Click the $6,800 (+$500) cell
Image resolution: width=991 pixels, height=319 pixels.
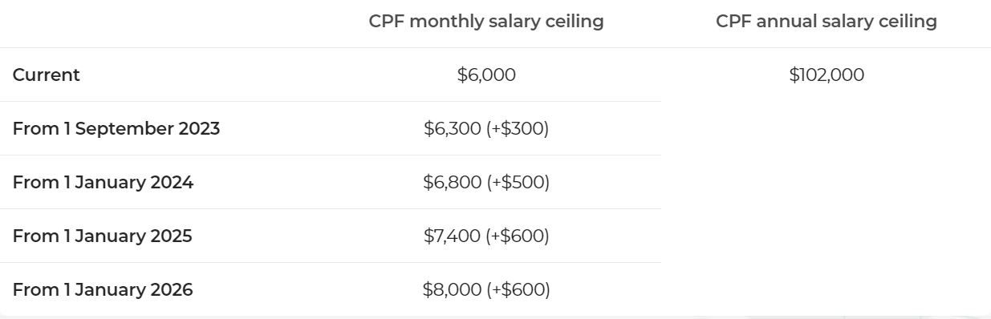coord(486,183)
